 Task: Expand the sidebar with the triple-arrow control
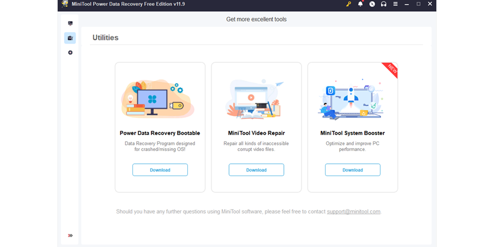tap(70, 235)
